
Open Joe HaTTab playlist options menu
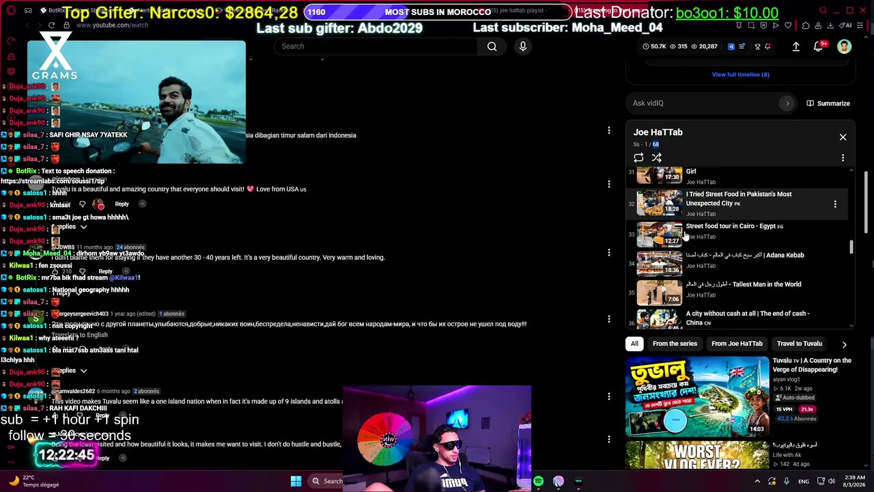click(843, 158)
